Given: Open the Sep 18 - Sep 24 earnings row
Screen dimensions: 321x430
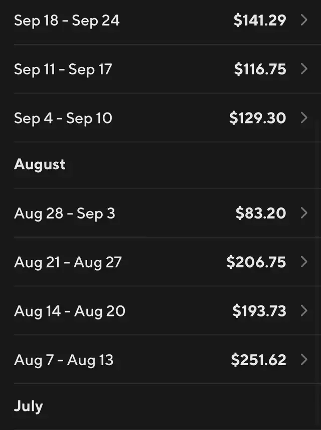Looking at the screenshot, I should (x=67, y=21).
